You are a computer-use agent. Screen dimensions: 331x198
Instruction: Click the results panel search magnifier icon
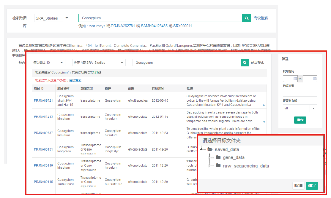coord(245,63)
